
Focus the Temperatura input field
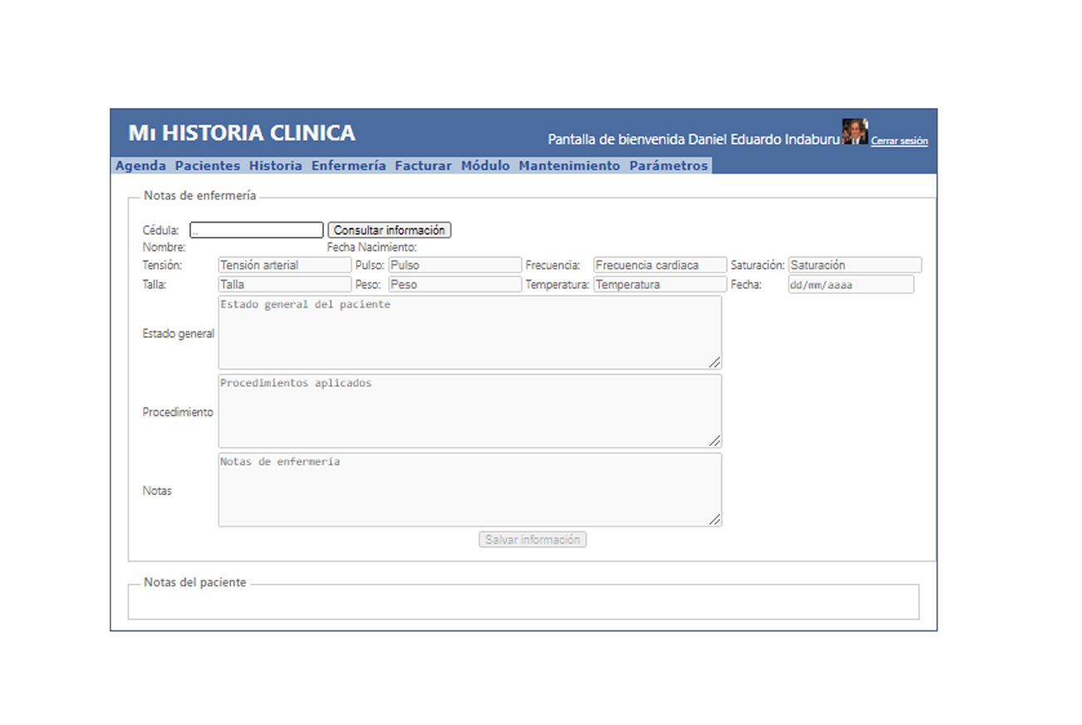[660, 284]
